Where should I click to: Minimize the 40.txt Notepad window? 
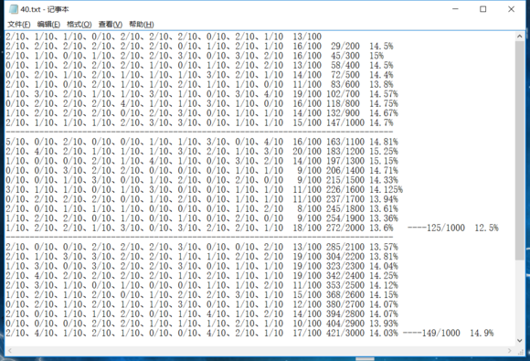point(456,9)
